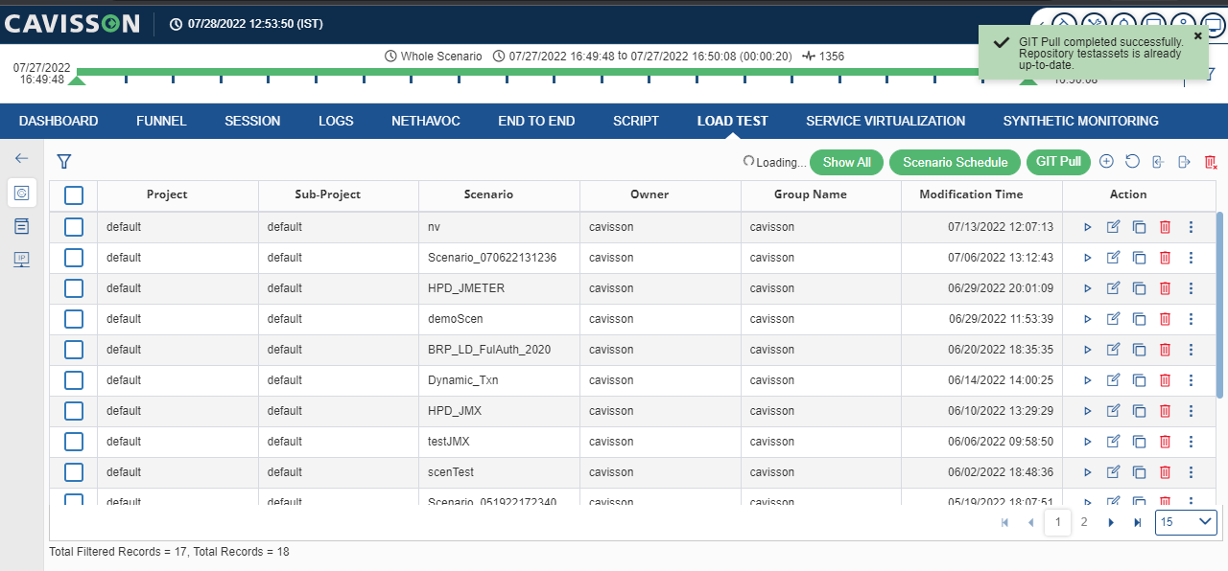Check the Scenario_070622131236 row checkbox

[74, 258]
